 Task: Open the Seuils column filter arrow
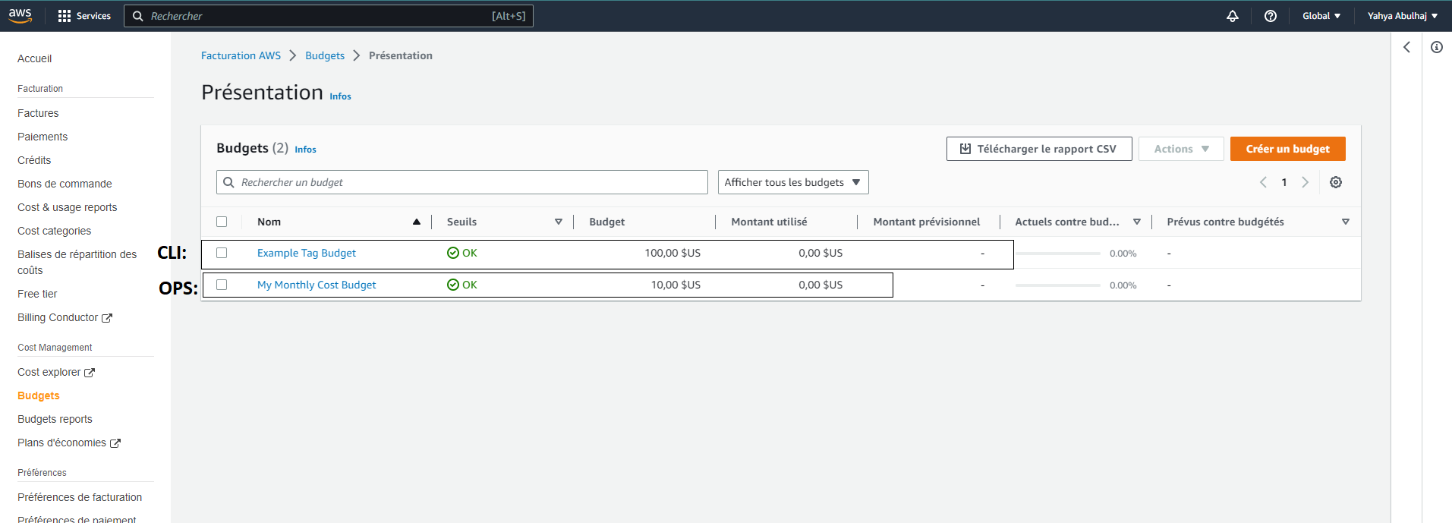click(x=559, y=222)
